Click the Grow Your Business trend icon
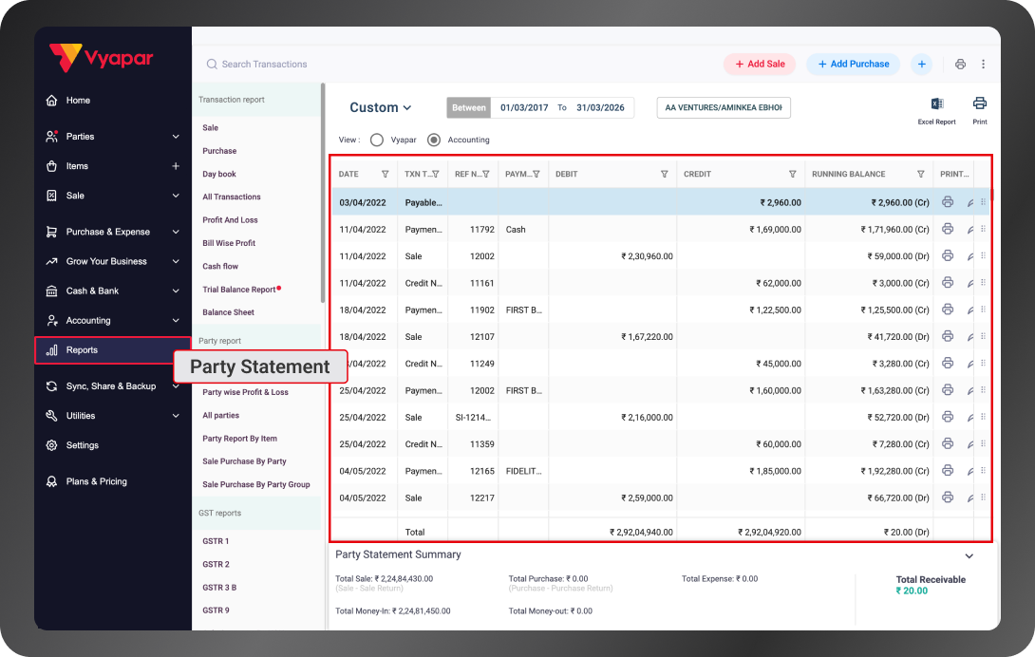 [x=51, y=261]
